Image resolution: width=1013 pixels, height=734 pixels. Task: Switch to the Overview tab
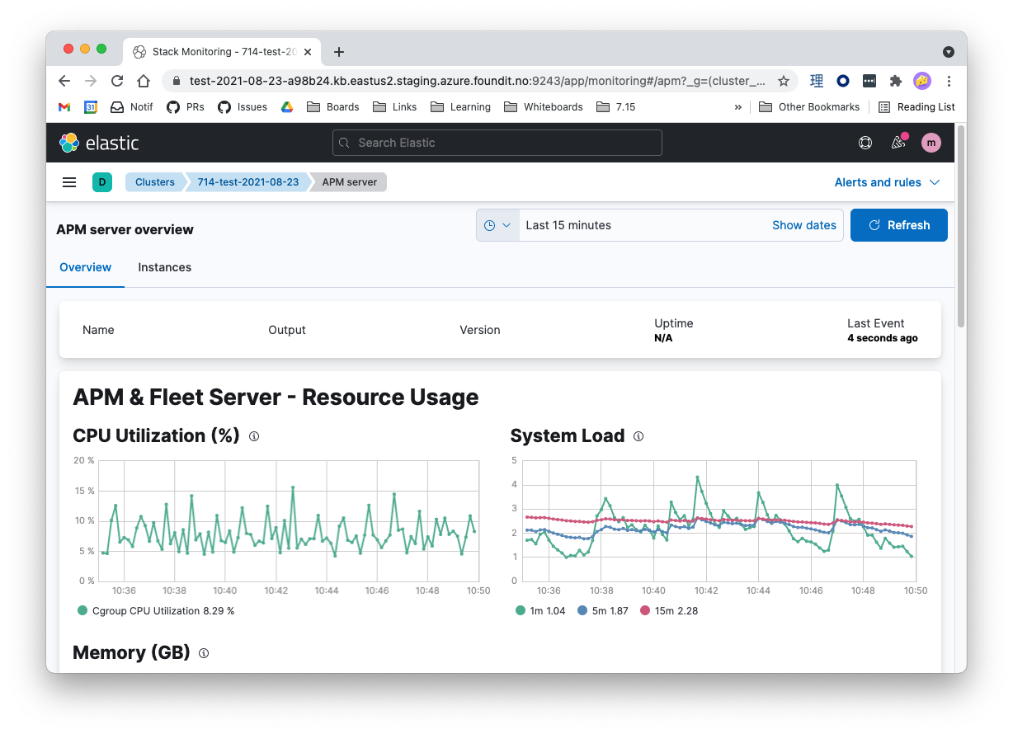pos(86,267)
